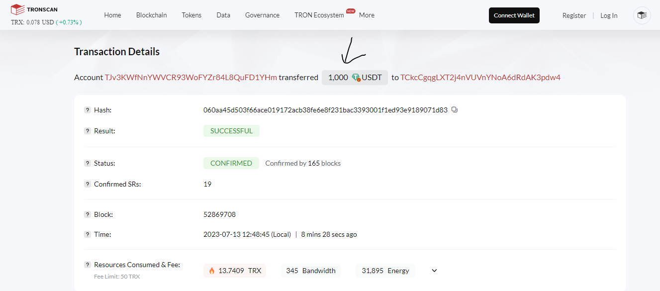Screen dimensions: 660x291
Task: Copy the transaction hash
Action: [x=454, y=110]
